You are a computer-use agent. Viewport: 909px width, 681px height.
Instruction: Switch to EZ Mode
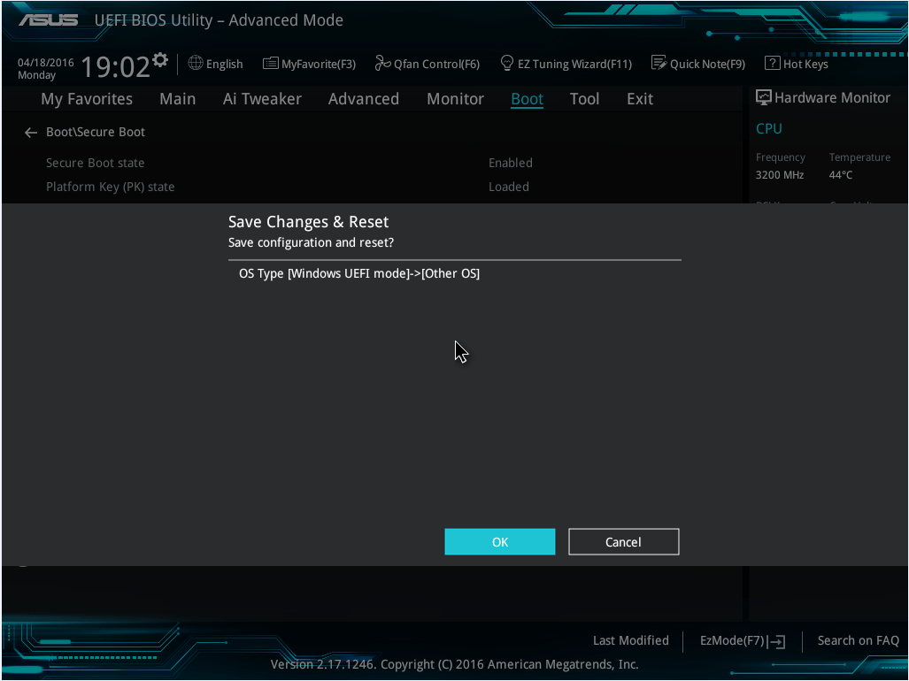tap(742, 640)
